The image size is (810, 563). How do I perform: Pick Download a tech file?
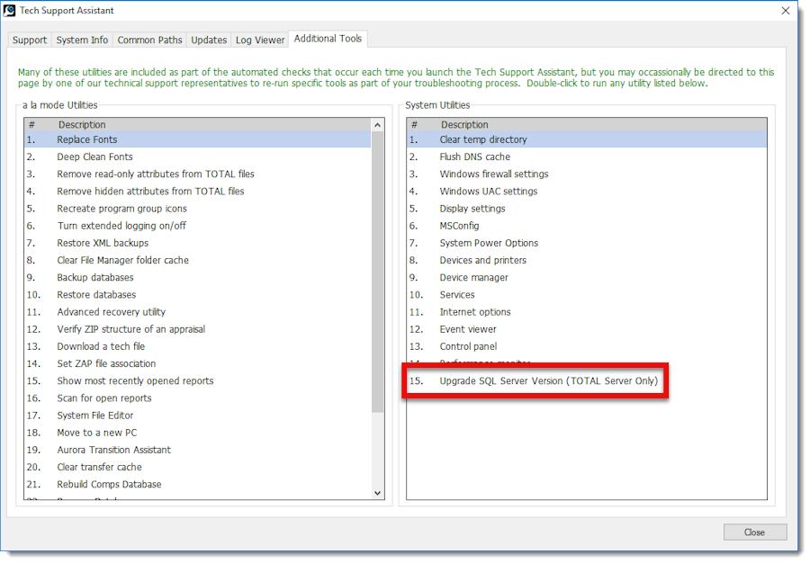click(x=197, y=346)
